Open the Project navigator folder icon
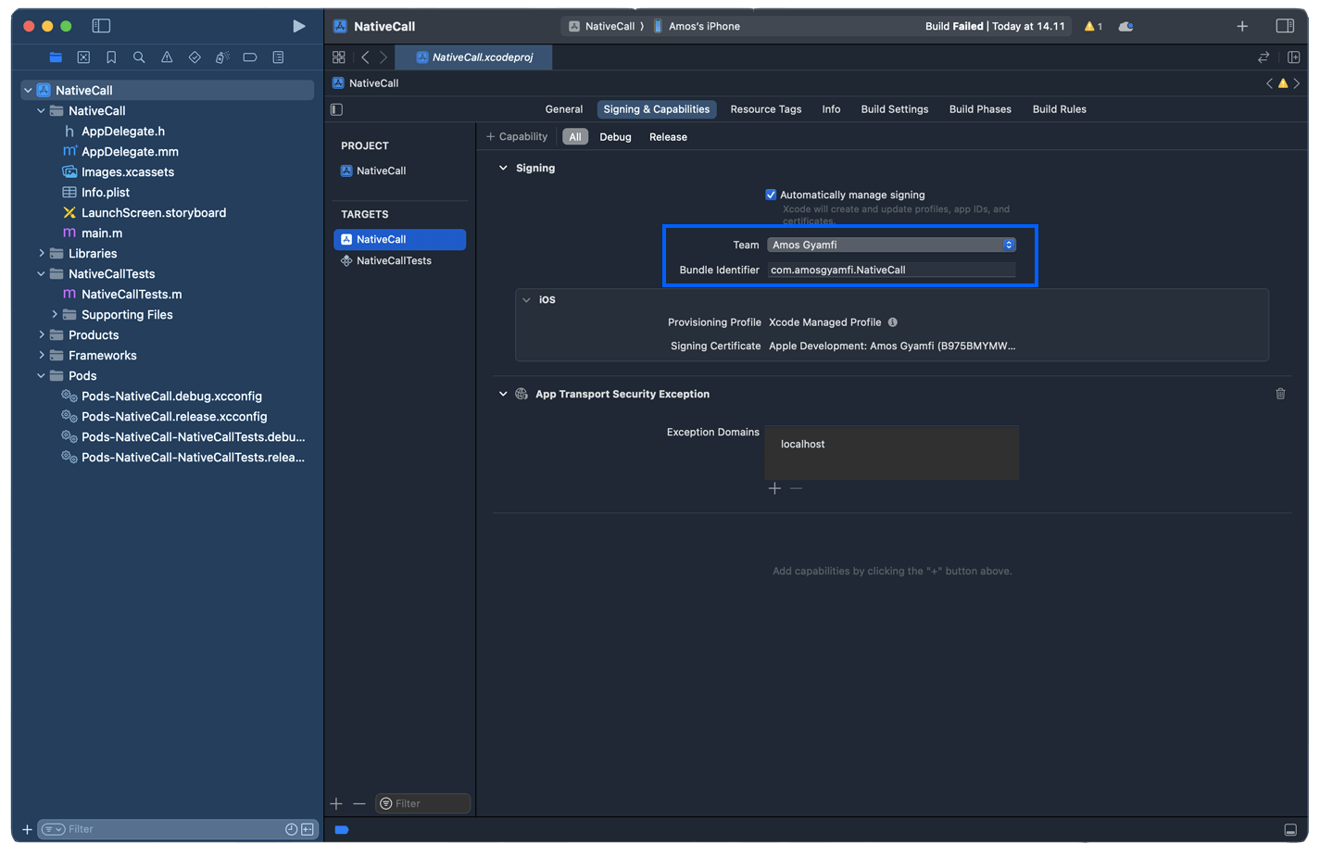The height and width of the screenshot is (856, 1320). tap(56, 57)
